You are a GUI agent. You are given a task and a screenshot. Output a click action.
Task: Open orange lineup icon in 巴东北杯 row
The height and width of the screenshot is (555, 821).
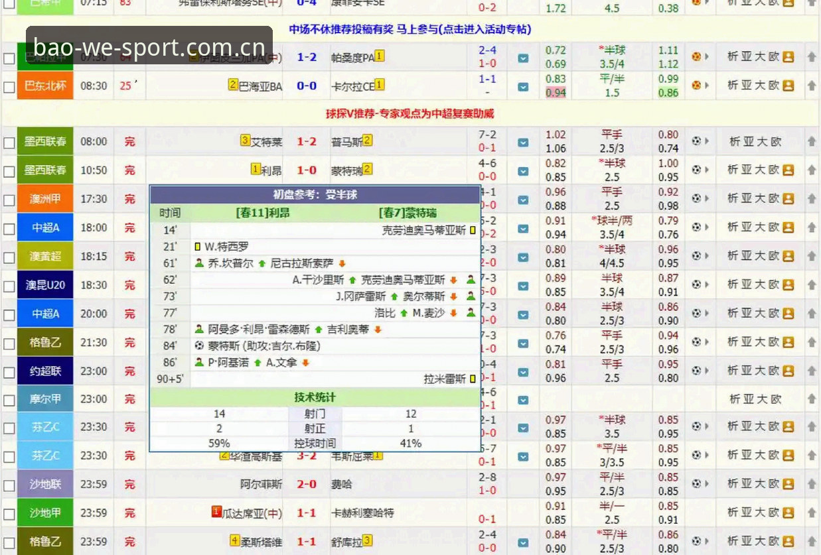(788, 86)
